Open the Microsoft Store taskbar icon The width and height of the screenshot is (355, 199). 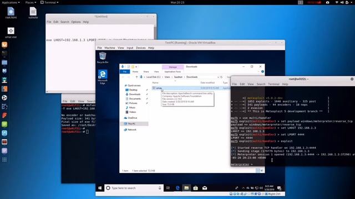[196, 188]
